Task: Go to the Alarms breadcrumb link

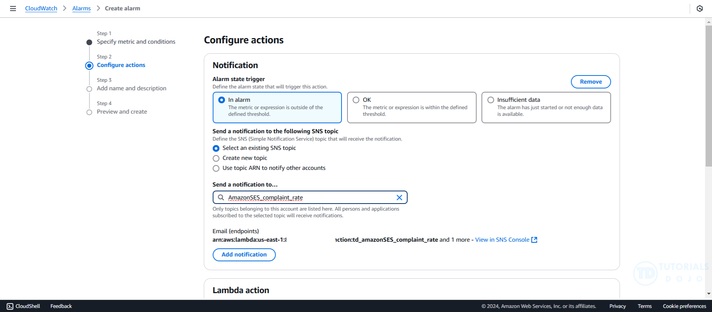Action: [x=82, y=9]
